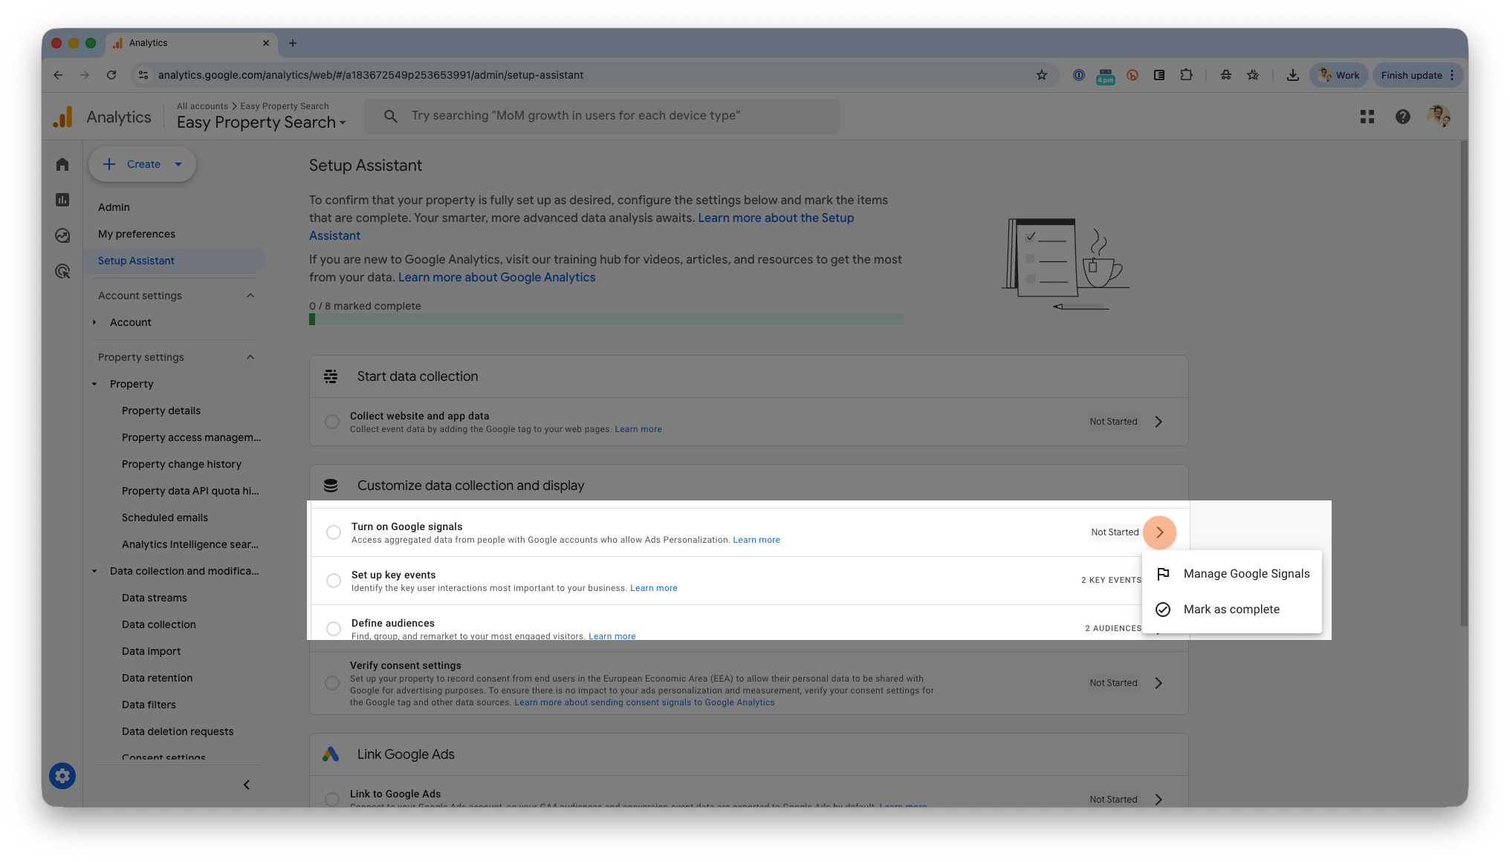Click the Help question mark icon
The height and width of the screenshot is (862, 1510).
click(1402, 117)
